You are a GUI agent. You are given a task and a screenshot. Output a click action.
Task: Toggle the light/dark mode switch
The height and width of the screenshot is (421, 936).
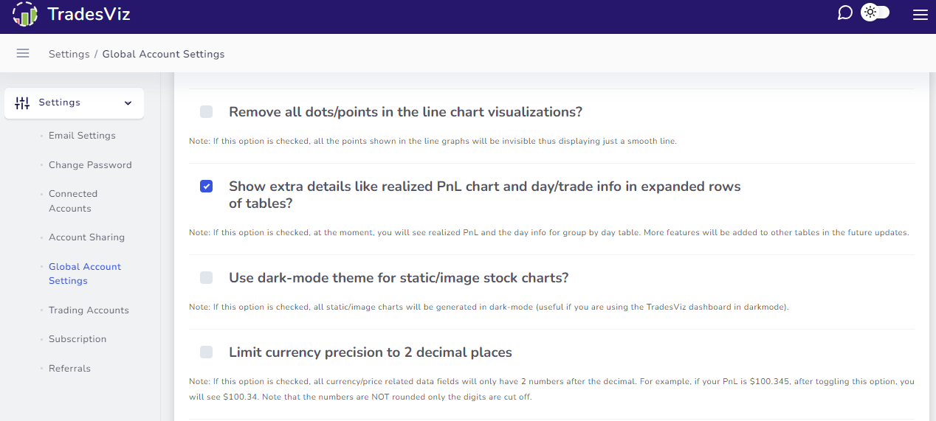tap(875, 13)
